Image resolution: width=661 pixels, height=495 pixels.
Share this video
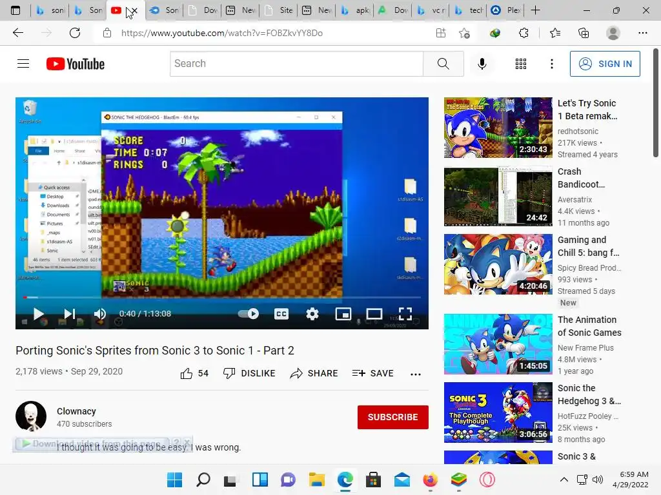[x=314, y=373]
